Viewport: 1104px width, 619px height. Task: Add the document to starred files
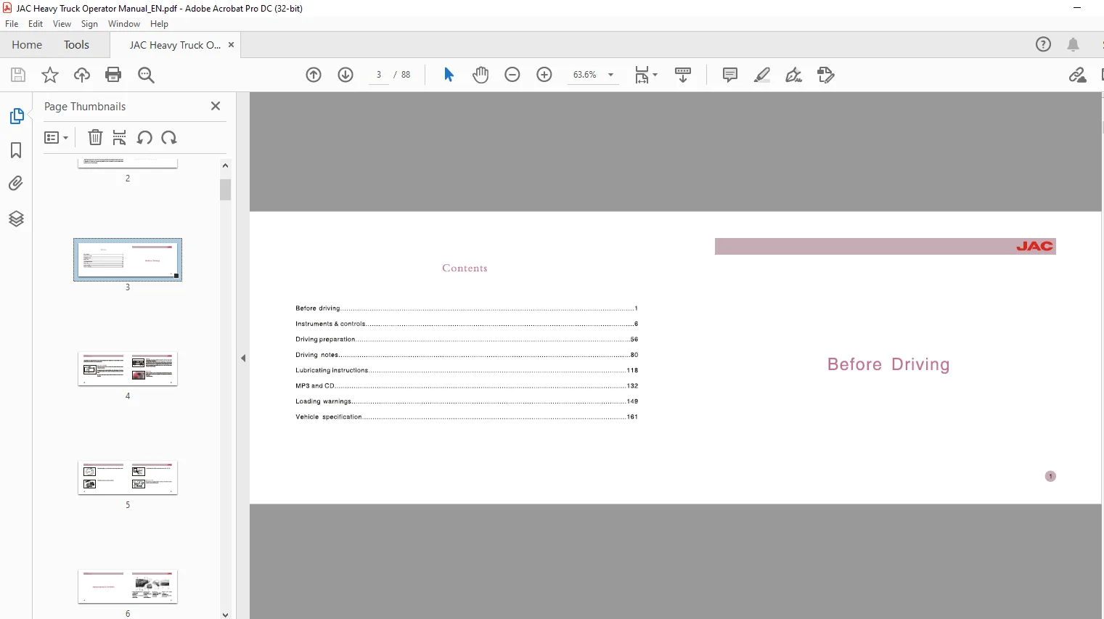coord(50,75)
